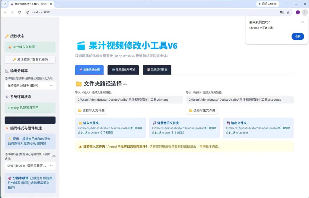Click the output folder path field
Screen dimensions: 309x198
240,99
